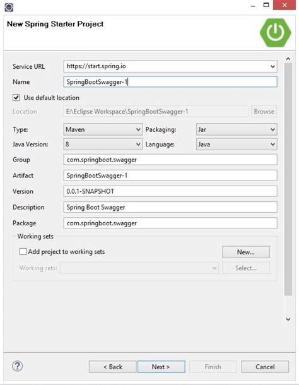Click the scroll up arrow
This screenshot has width=299, height=385.
288,59
